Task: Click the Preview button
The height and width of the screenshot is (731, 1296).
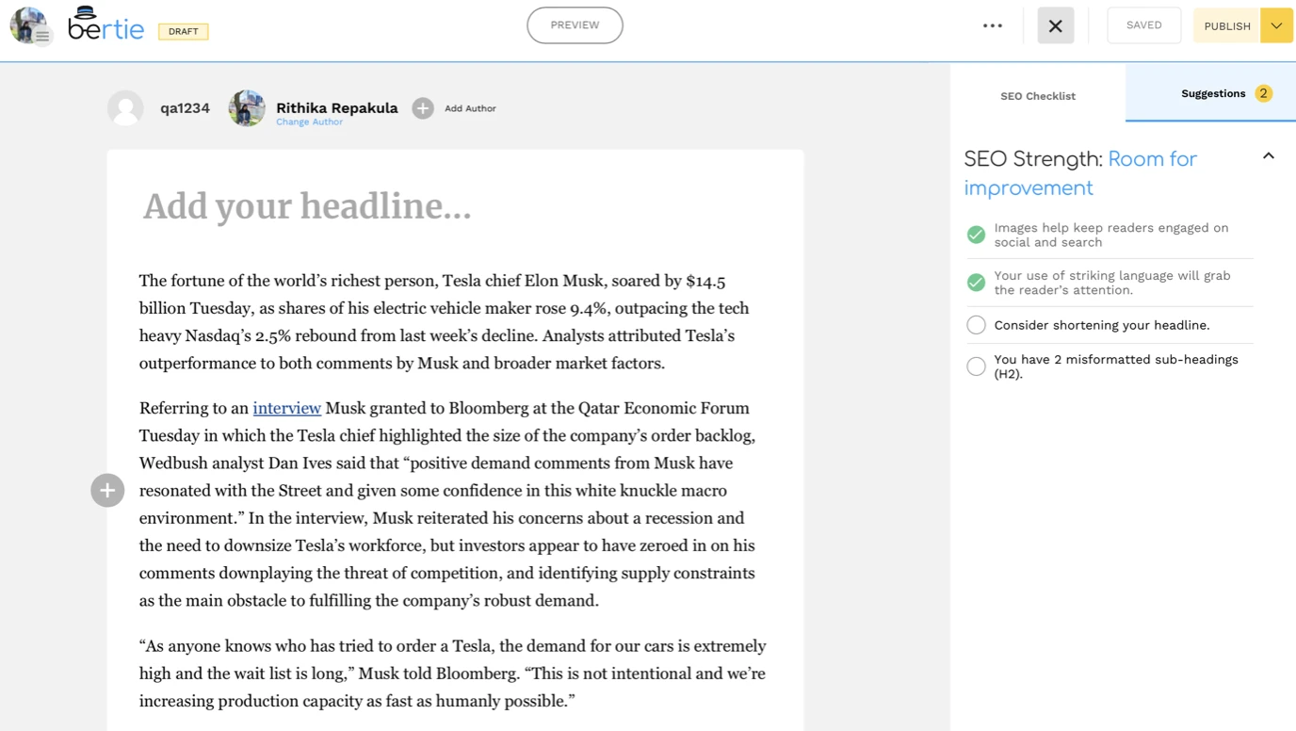Action: [x=575, y=25]
